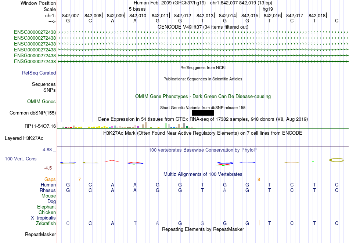The width and height of the screenshot is (349, 243).
Task: Open the GENCODE V49lift37 track title
Action: point(203,27)
